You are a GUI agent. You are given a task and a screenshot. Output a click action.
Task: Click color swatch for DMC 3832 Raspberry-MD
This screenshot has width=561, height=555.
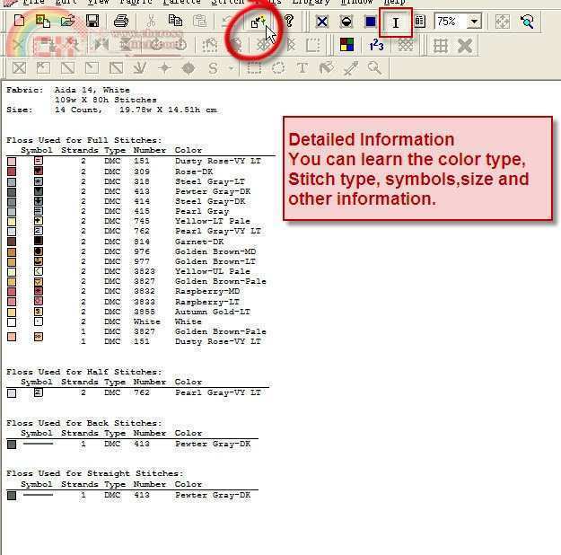point(12,292)
